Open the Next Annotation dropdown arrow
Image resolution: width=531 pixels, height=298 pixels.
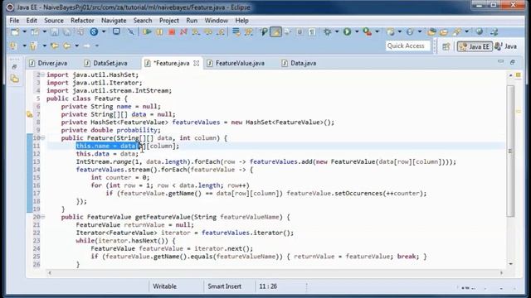[24, 46]
